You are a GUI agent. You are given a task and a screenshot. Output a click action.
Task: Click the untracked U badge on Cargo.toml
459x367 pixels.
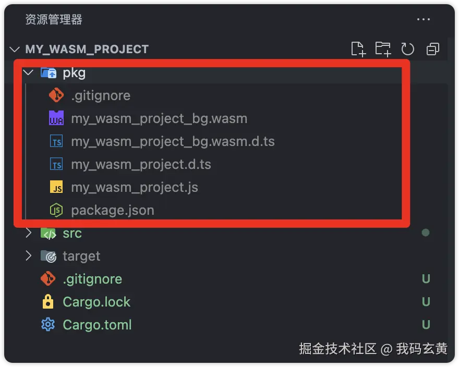click(x=426, y=325)
